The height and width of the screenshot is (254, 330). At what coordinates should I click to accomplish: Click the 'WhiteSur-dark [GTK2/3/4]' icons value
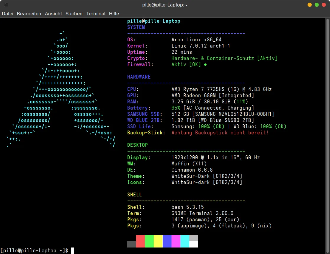(x=207, y=183)
